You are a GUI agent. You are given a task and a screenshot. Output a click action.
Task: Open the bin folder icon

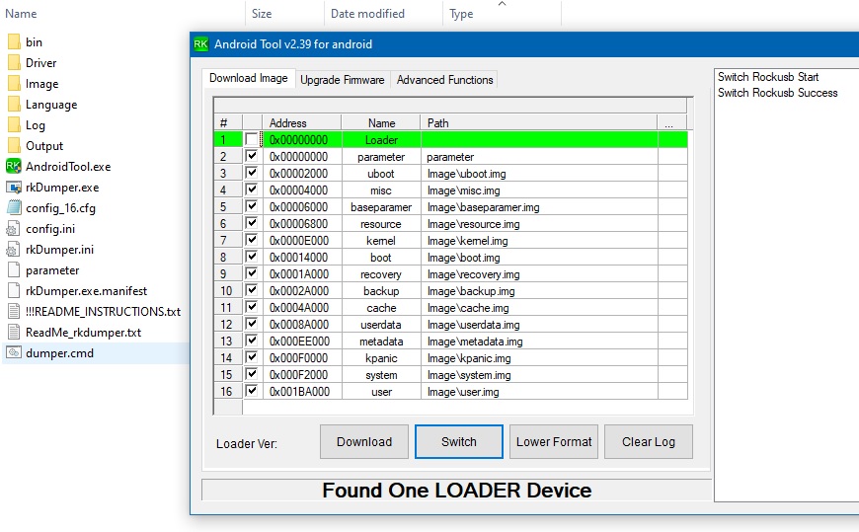click(14, 42)
